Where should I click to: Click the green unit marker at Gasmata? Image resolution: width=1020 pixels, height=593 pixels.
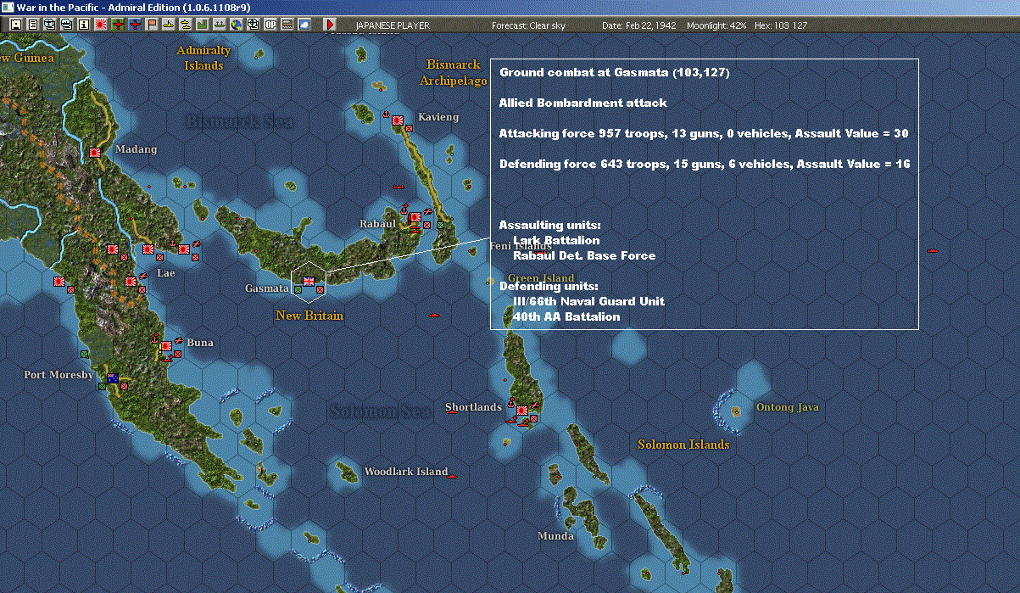click(298, 290)
